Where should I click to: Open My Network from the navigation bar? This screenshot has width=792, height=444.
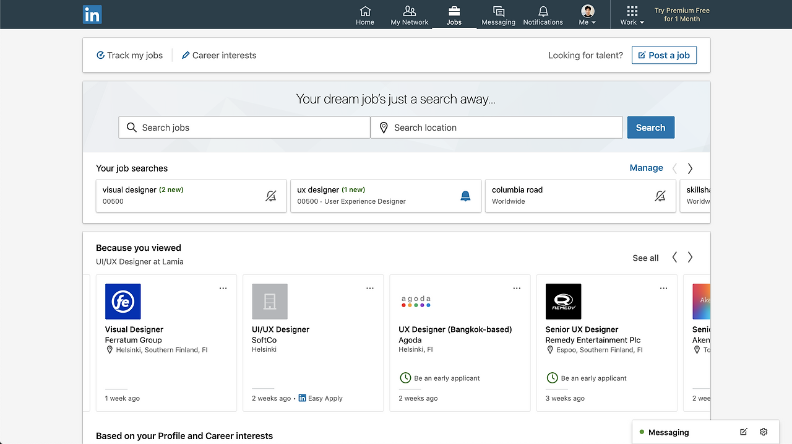pos(409,14)
